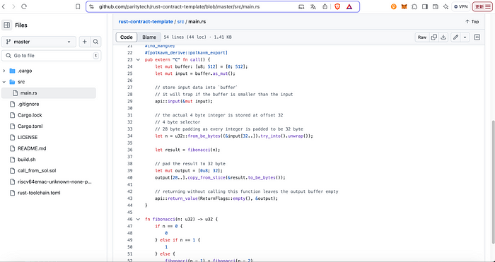
Task: Open Leo AI sparkle icon
Action: 445,6
